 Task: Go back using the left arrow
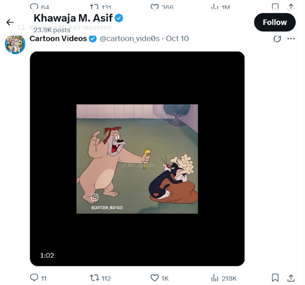click(x=10, y=22)
